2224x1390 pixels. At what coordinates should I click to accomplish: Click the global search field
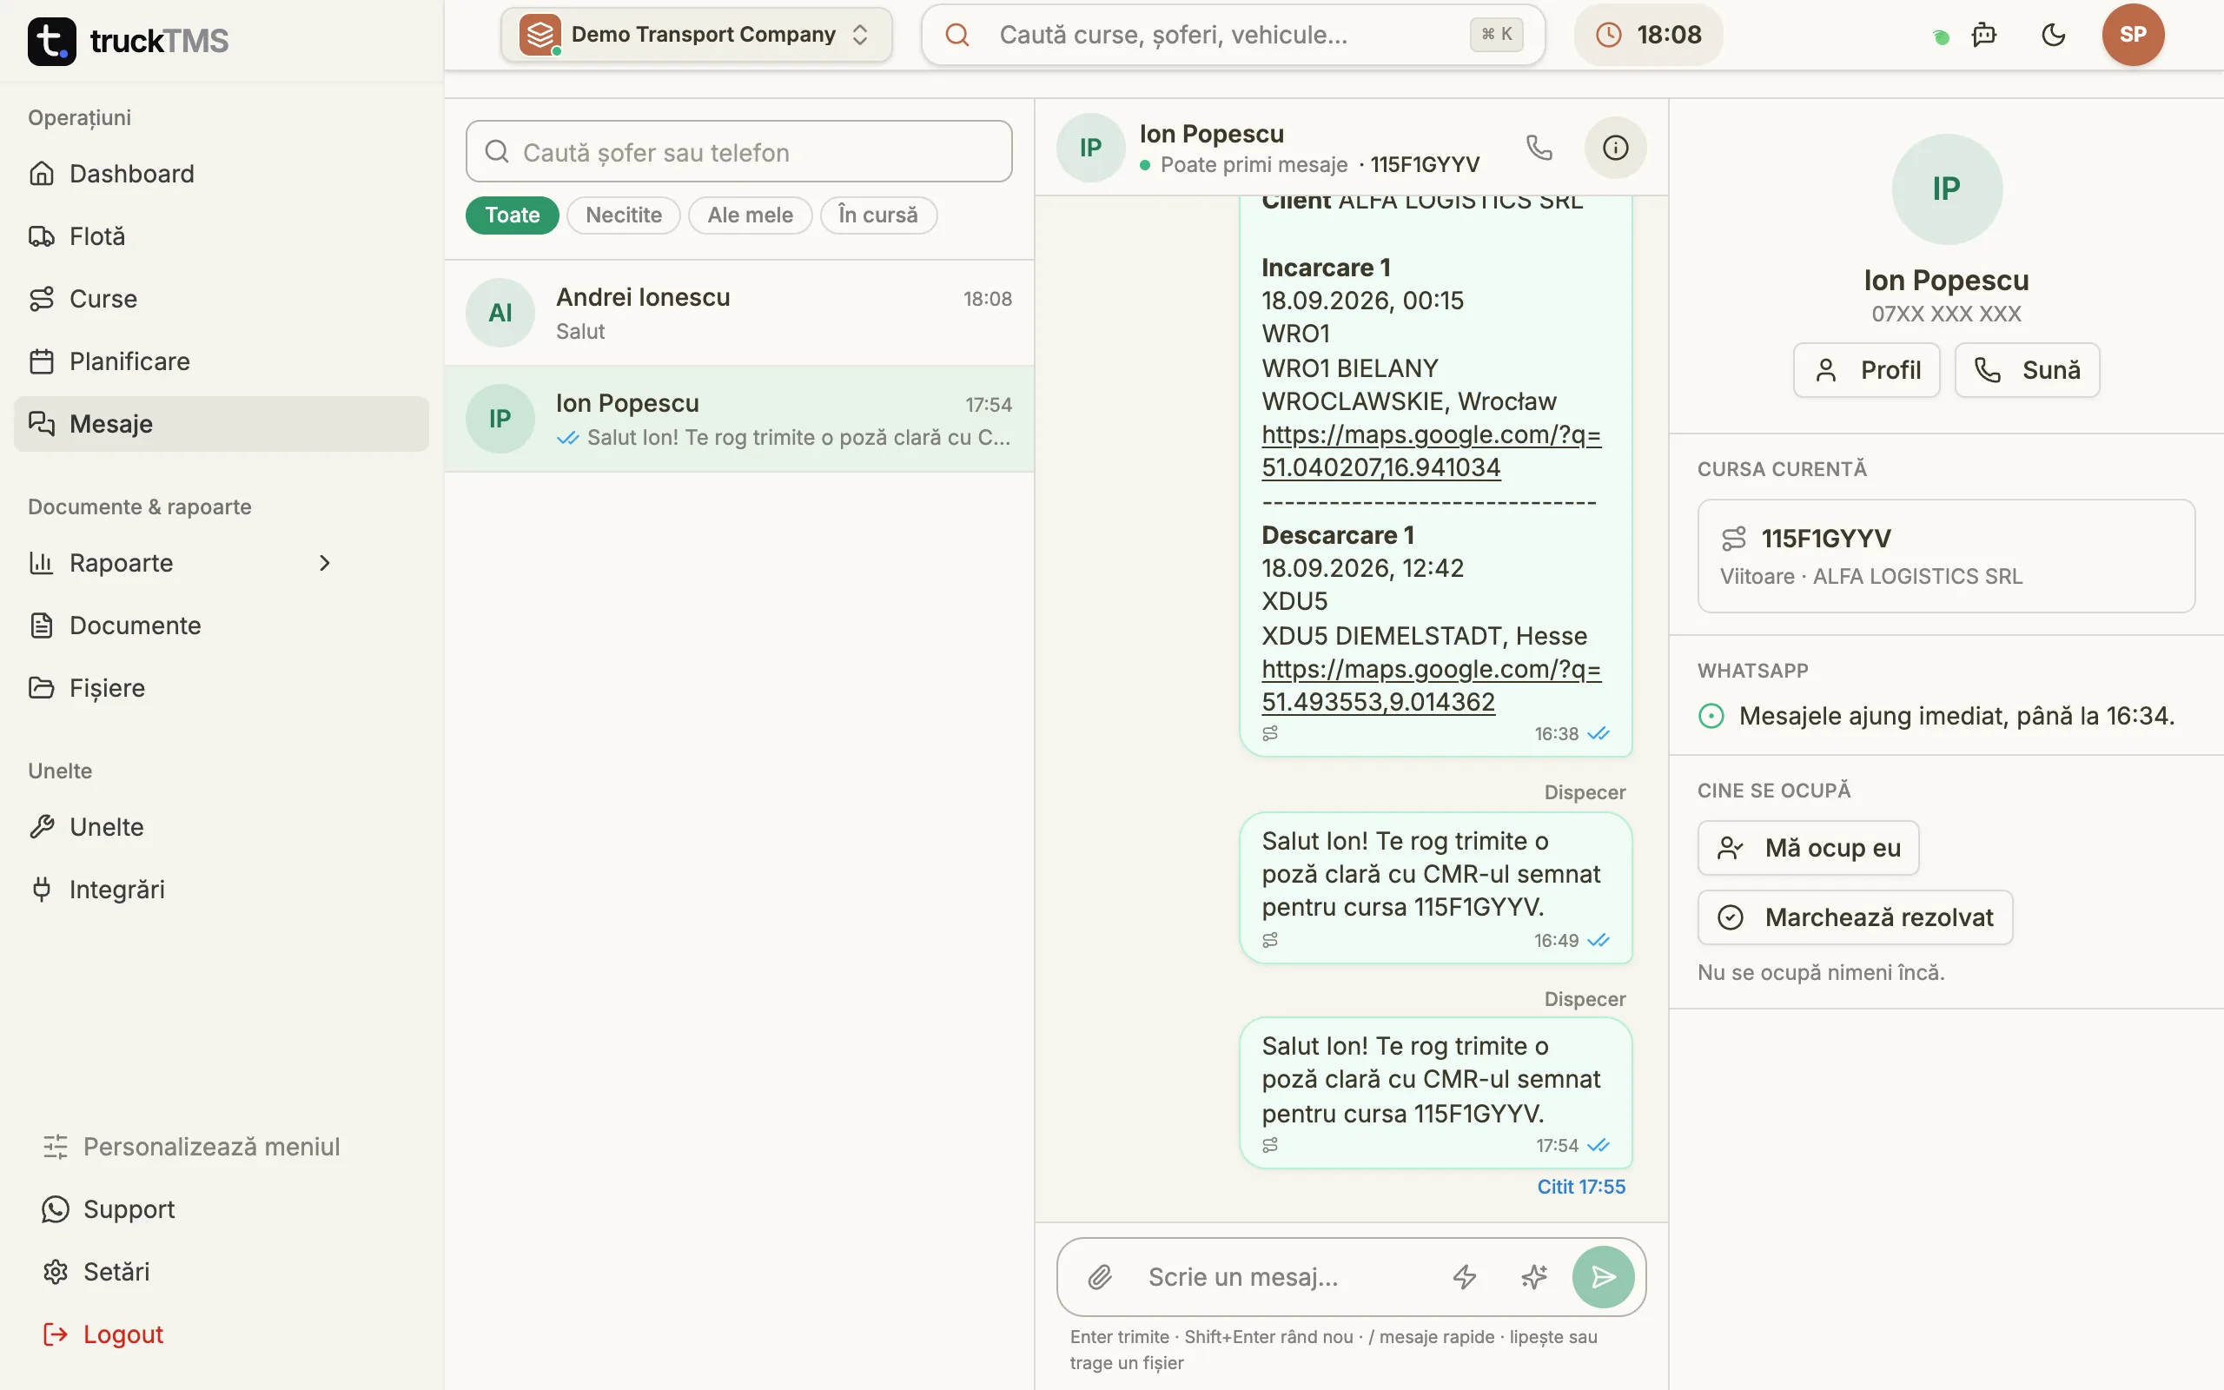point(1233,35)
